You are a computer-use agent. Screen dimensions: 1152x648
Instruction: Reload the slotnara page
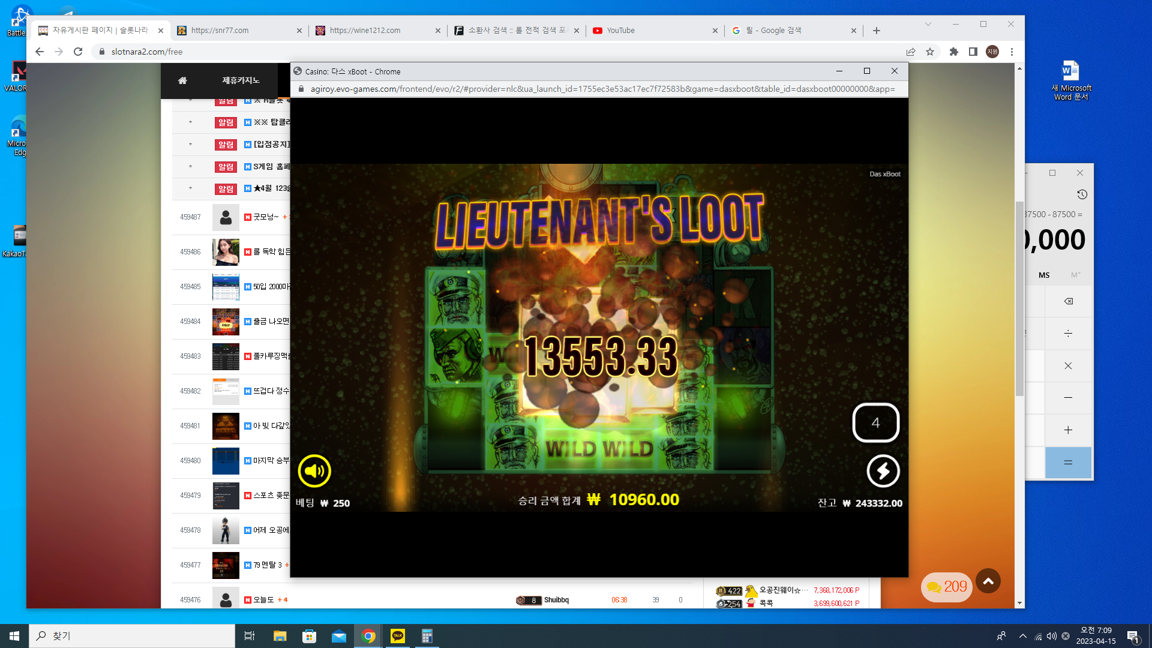point(78,52)
